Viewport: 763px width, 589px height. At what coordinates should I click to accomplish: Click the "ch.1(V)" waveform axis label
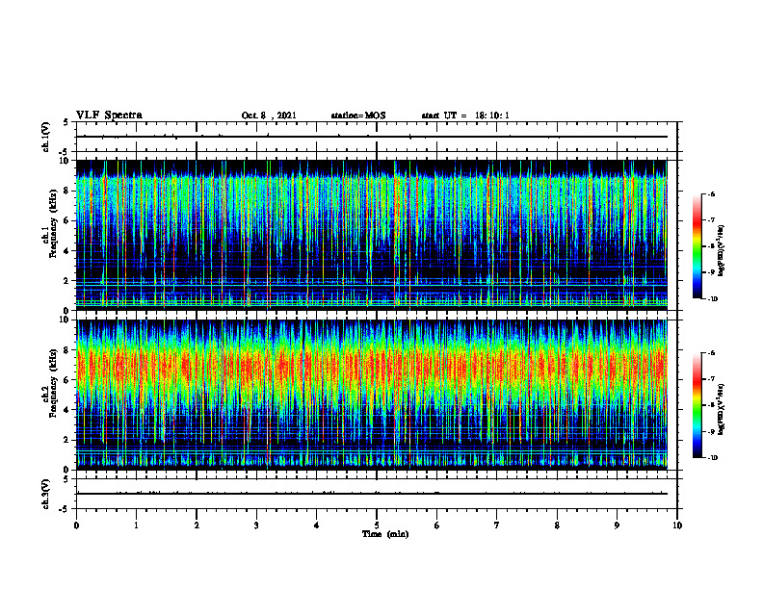coord(45,137)
